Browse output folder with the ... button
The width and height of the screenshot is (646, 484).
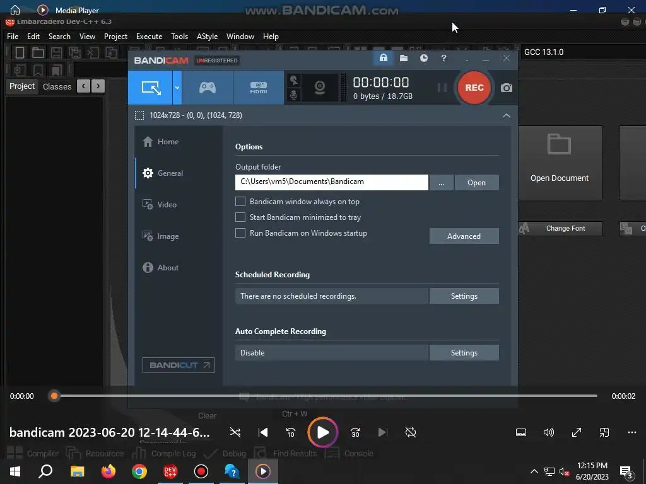pyautogui.click(x=441, y=183)
